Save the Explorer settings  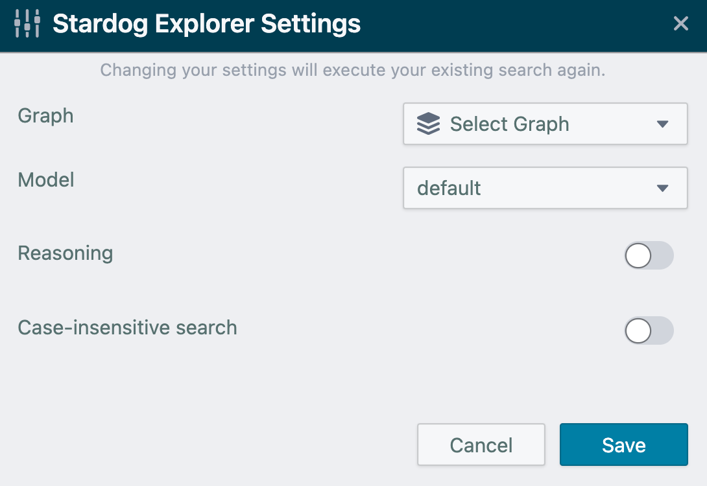click(x=623, y=445)
